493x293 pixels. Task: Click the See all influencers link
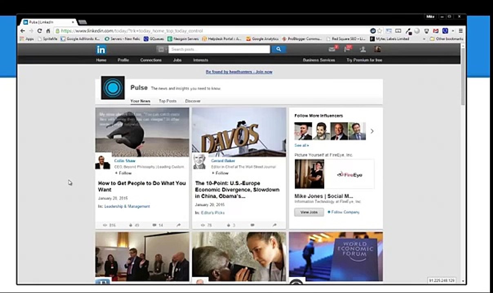[302, 145]
